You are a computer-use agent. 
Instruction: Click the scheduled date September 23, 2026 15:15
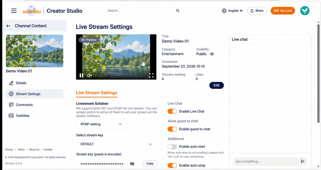183,66
